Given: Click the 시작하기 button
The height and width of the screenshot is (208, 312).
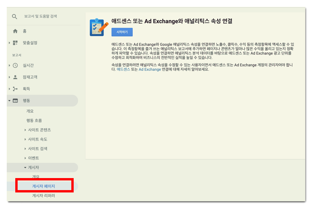Looking at the screenshot, I should 122,32.
